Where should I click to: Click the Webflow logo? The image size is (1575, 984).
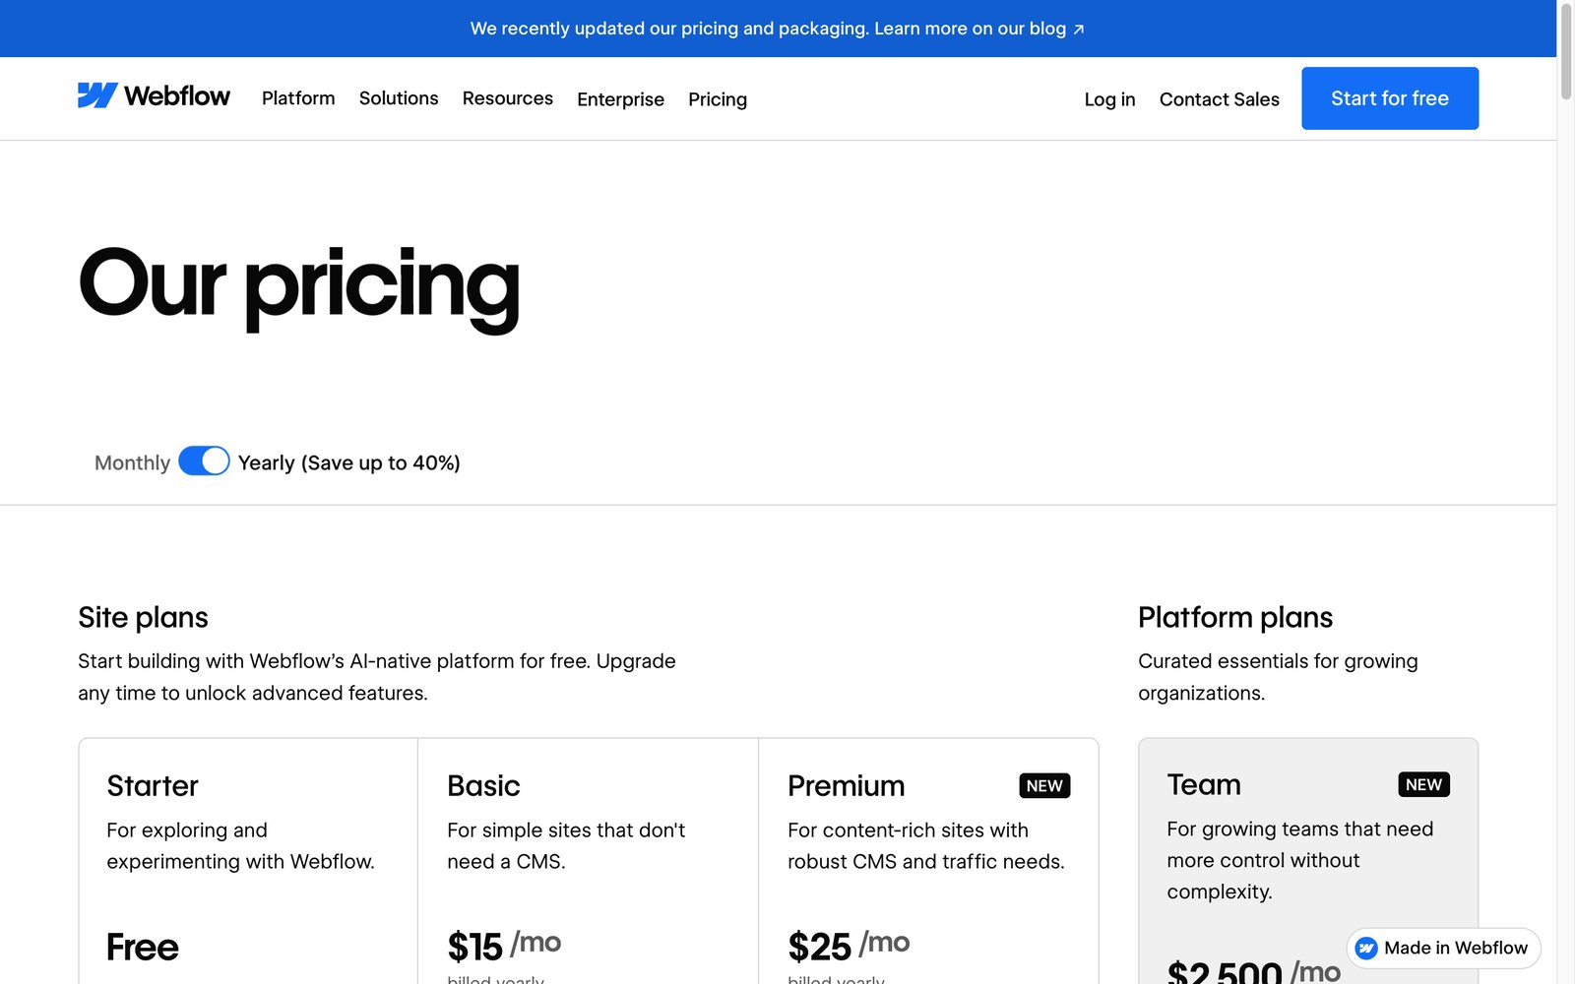point(154,95)
